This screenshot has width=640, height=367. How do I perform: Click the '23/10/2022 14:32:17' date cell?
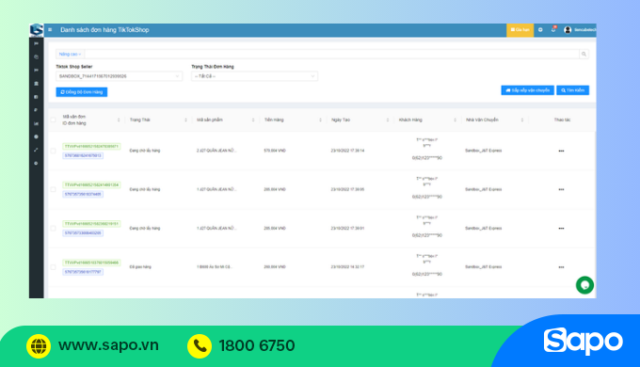tap(347, 267)
